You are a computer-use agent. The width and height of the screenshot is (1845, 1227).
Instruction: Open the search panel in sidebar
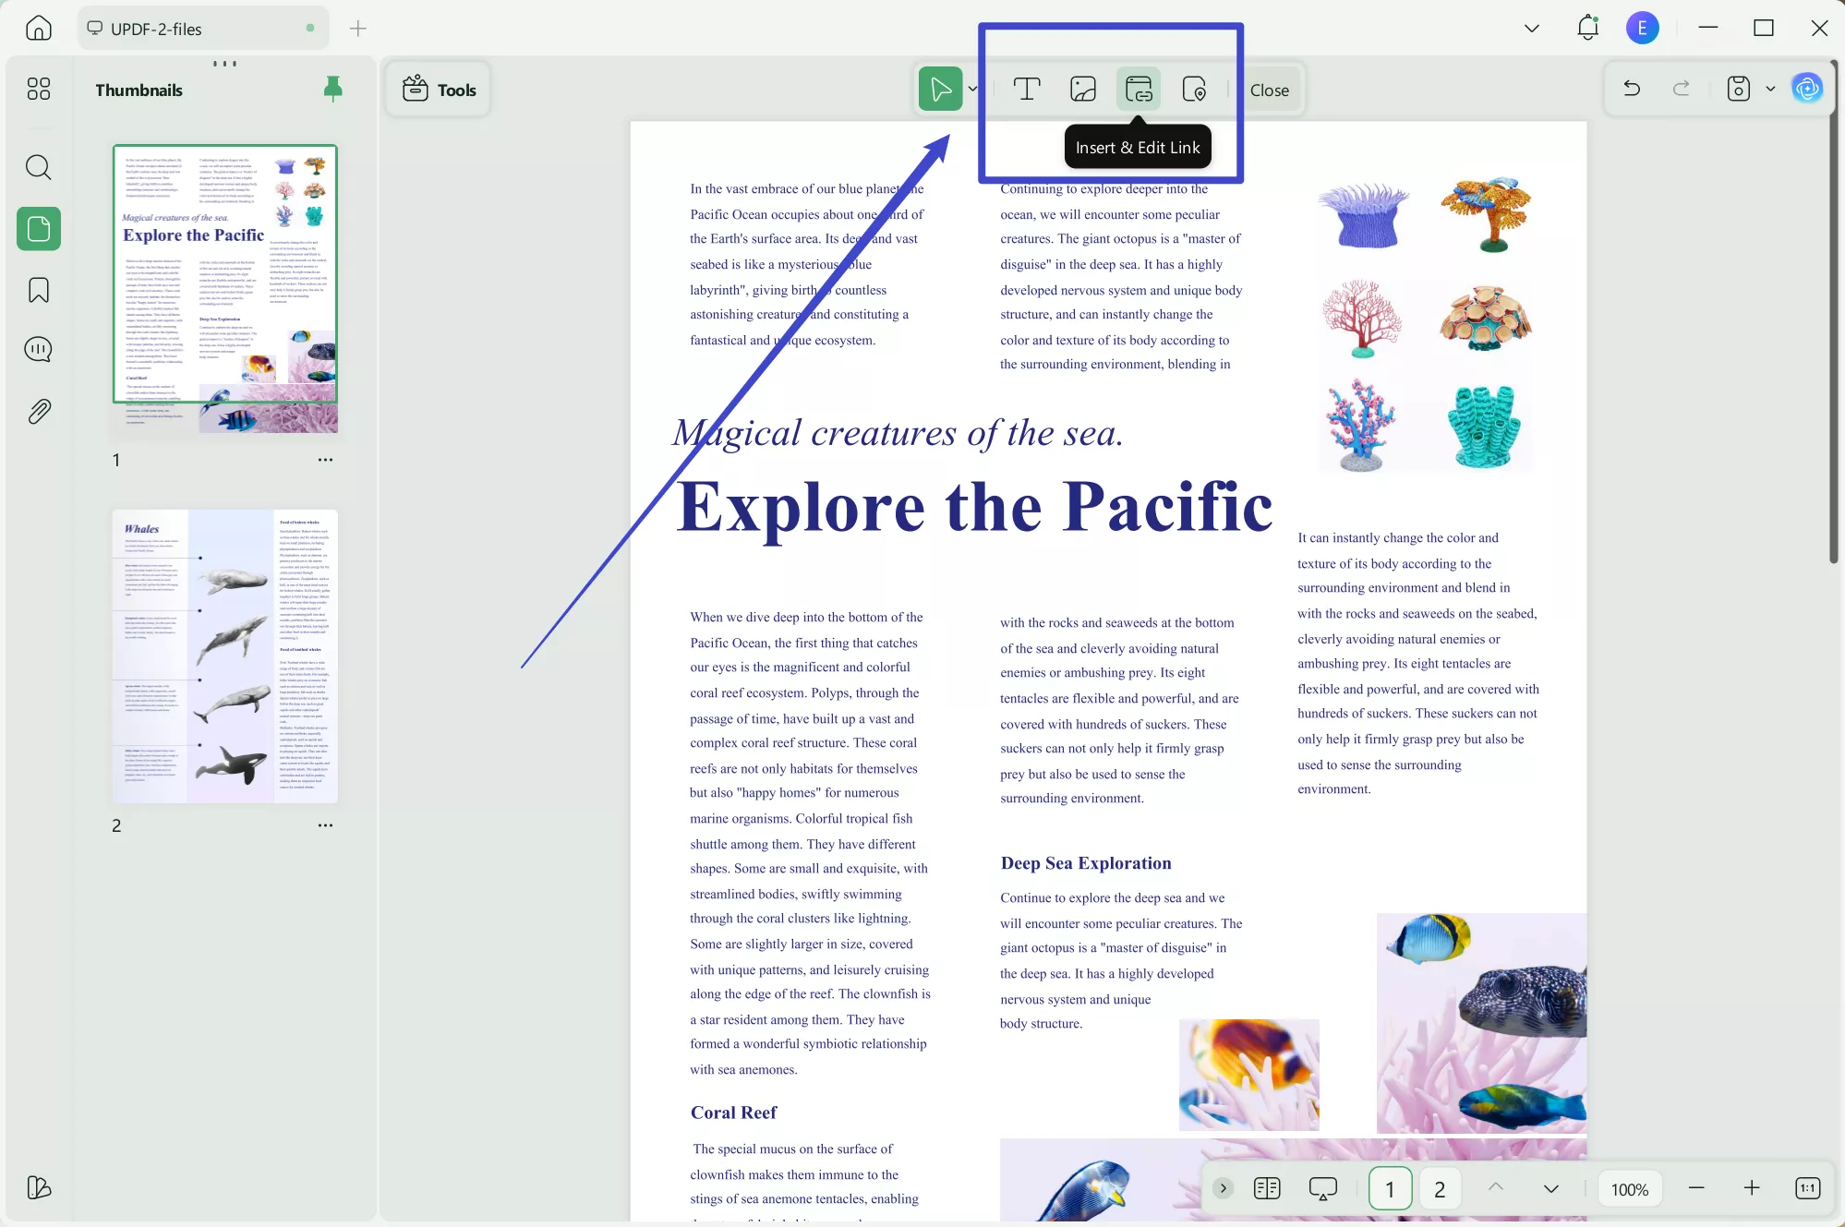pos(38,167)
